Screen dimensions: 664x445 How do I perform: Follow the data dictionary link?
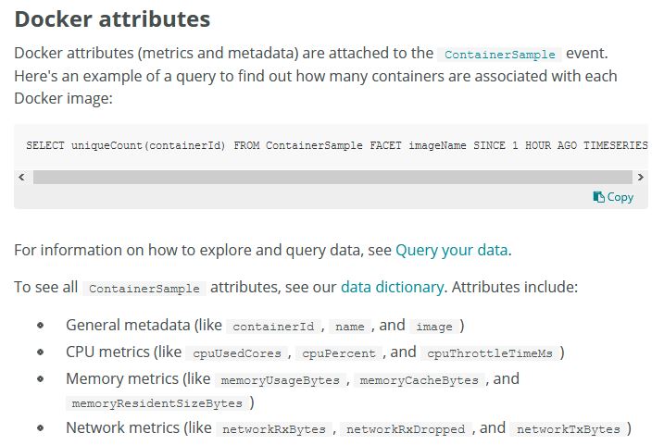pyautogui.click(x=392, y=288)
